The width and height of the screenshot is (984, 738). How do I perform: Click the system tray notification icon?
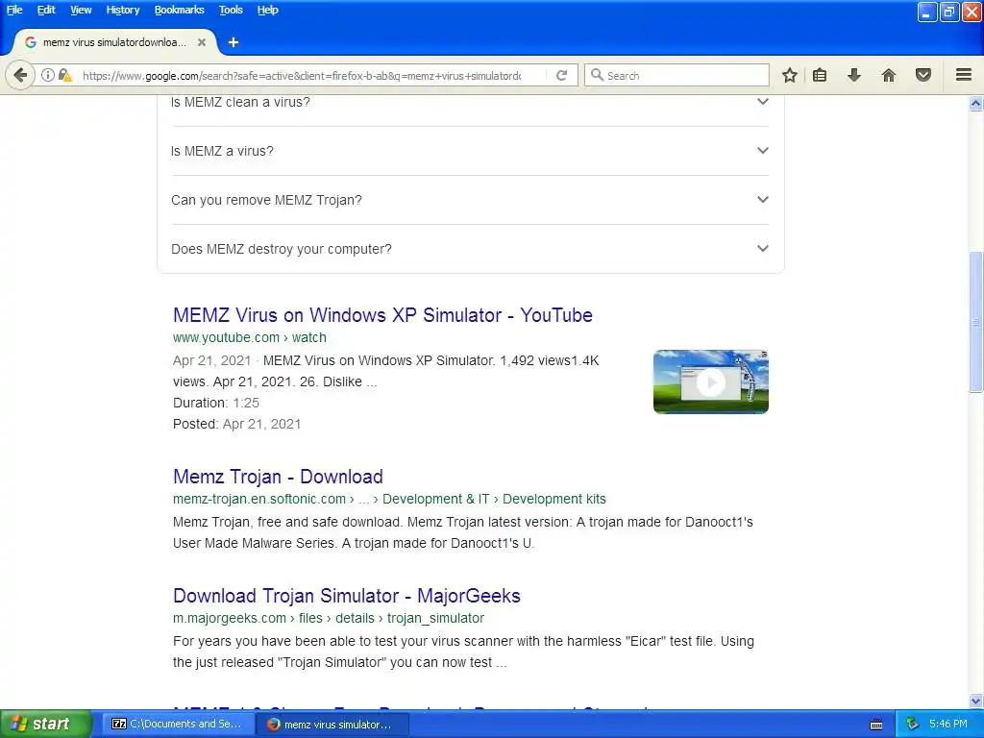[913, 725]
